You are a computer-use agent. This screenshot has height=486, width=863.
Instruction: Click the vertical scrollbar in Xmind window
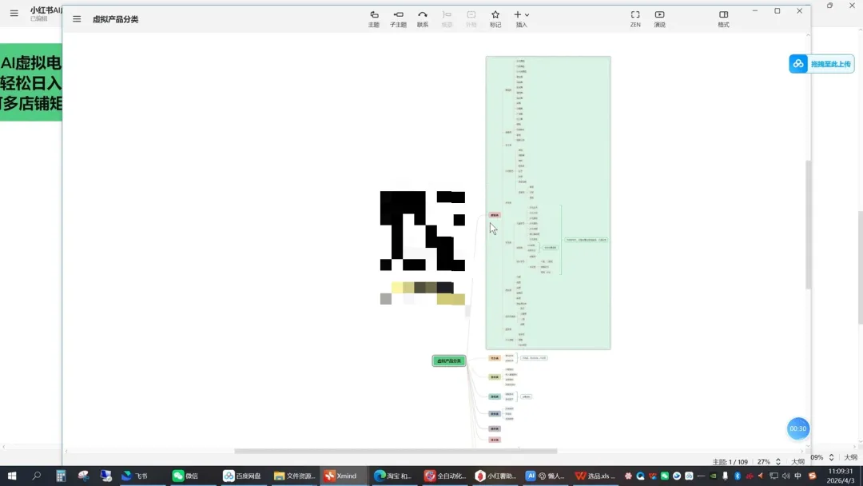[808, 225]
